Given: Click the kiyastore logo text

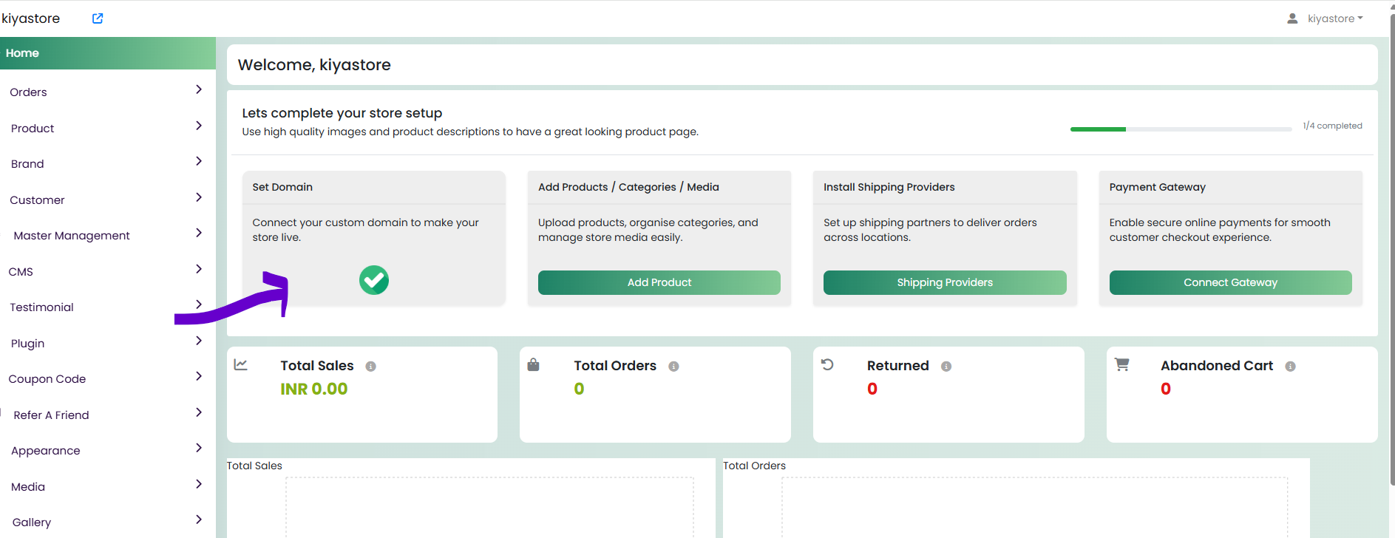Looking at the screenshot, I should (31, 18).
